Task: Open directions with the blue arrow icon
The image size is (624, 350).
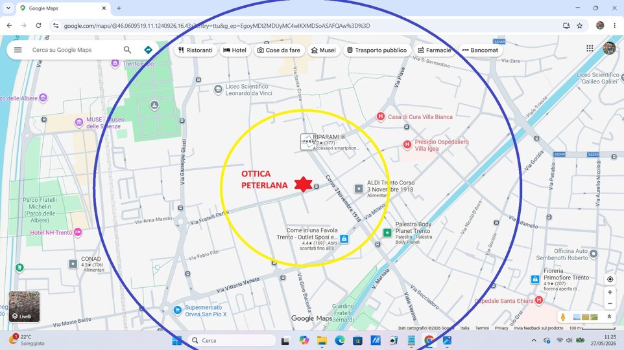Action: coord(148,50)
